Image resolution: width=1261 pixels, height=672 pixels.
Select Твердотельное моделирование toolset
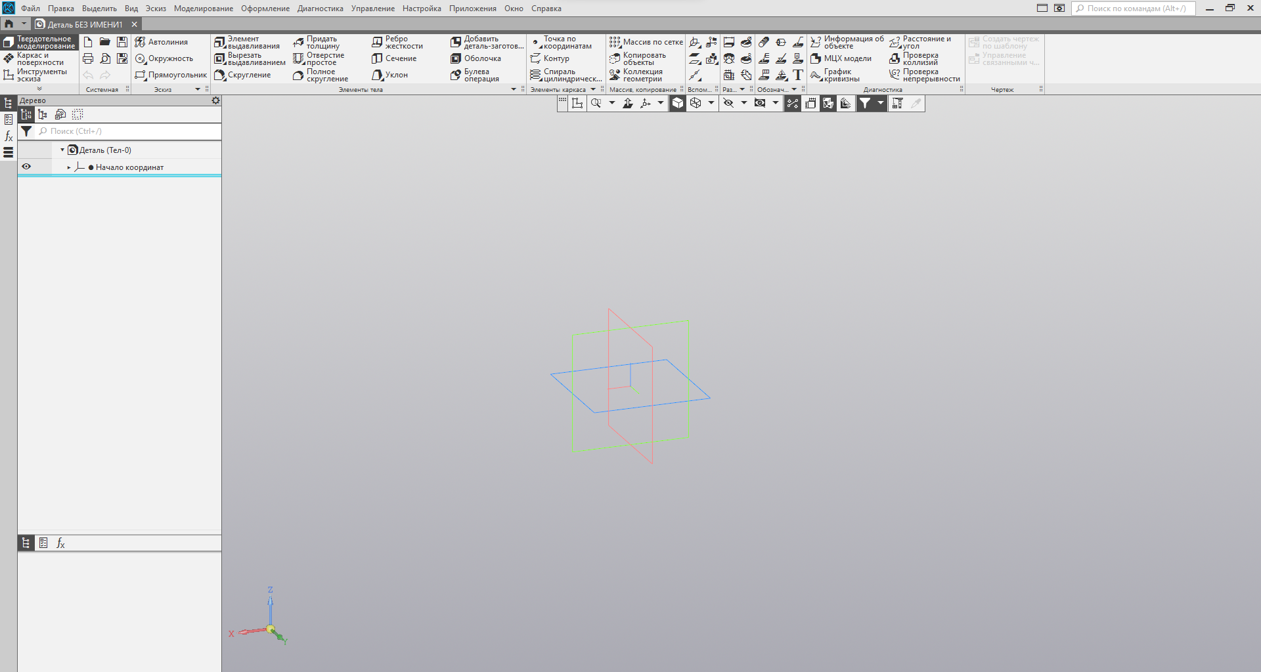(x=40, y=42)
